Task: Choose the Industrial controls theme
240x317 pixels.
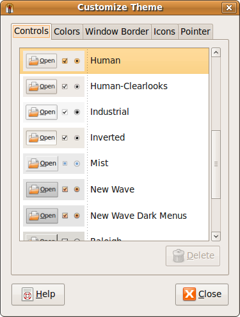Action: click(x=109, y=112)
